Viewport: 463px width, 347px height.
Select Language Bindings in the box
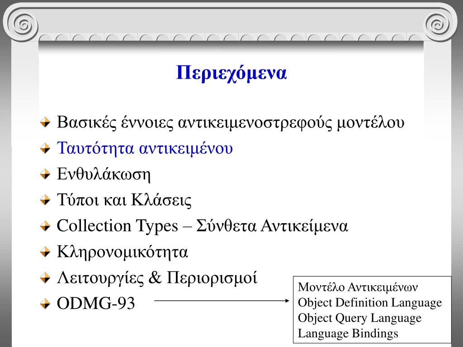[348, 333]
